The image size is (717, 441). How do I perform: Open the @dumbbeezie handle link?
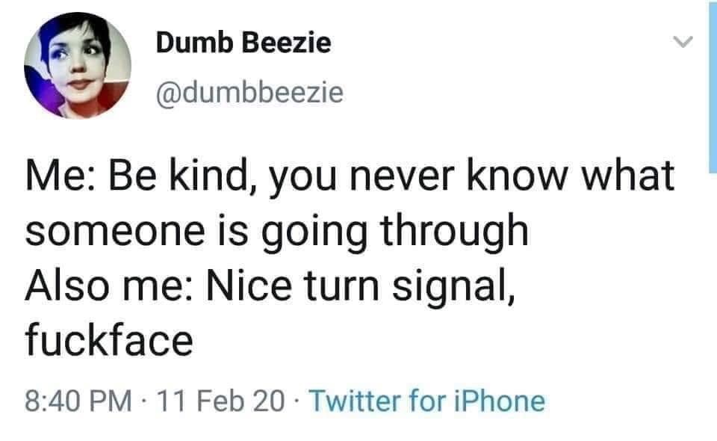pyautogui.click(x=249, y=93)
